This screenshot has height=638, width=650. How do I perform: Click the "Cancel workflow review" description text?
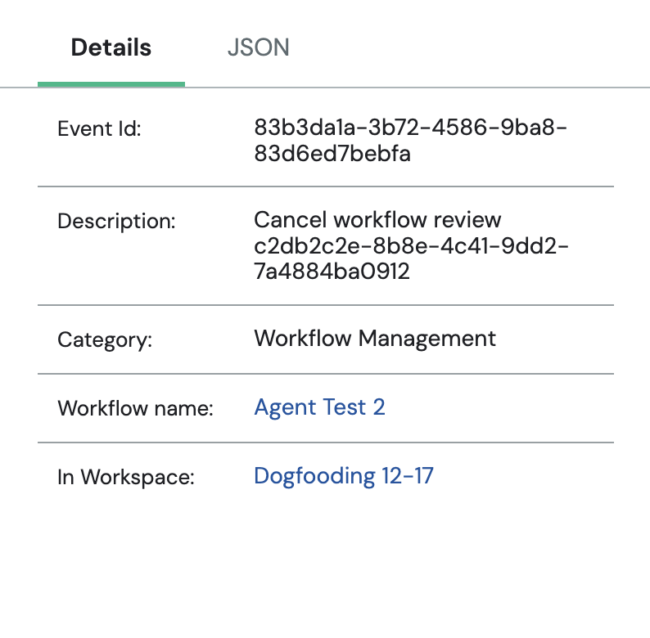(x=377, y=221)
